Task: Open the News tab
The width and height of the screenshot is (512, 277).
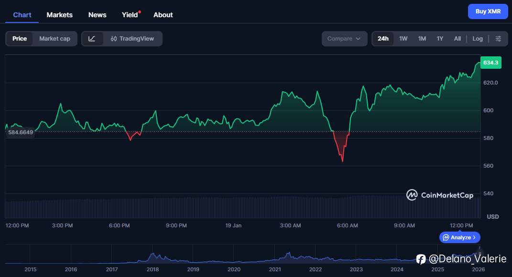Action: coord(98,15)
